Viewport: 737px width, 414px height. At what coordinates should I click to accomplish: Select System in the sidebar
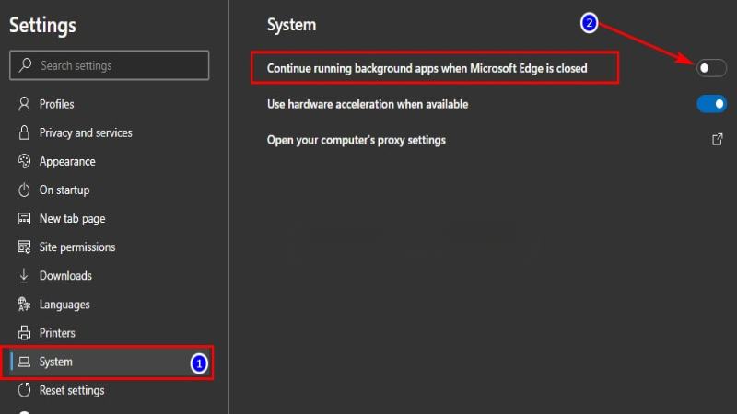[x=108, y=362]
